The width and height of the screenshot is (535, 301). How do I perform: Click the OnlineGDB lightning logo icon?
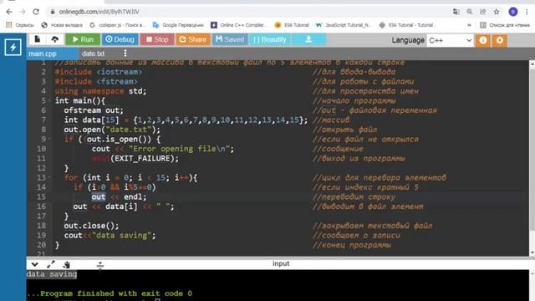[13, 47]
